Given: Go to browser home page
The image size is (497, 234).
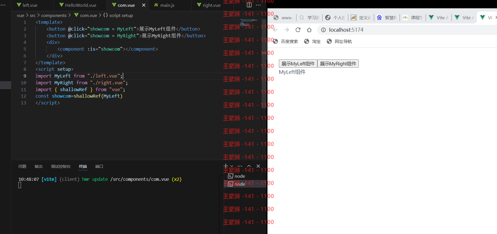Looking at the screenshot, I should [309, 30].
